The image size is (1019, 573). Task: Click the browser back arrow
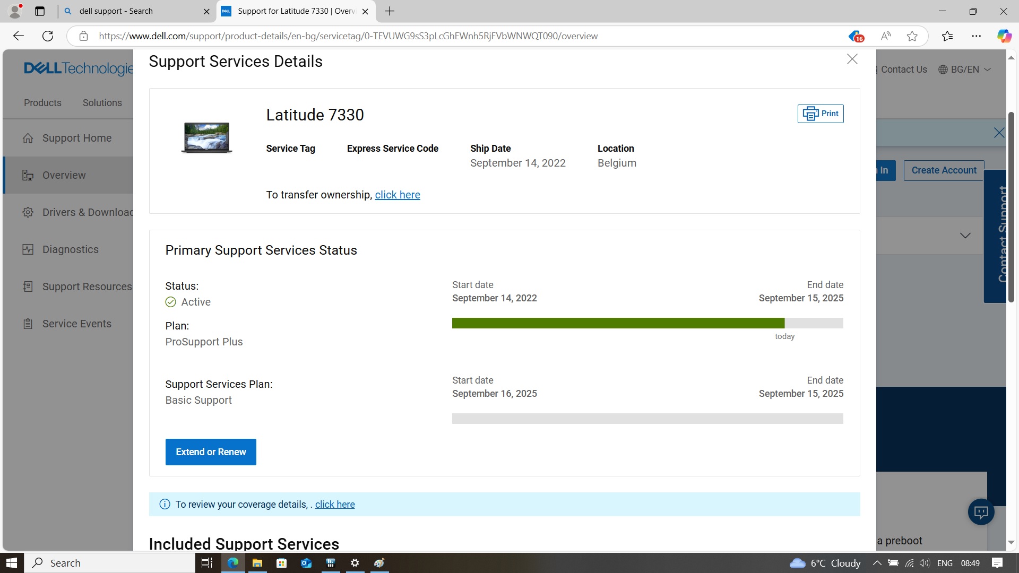(x=19, y=36)
